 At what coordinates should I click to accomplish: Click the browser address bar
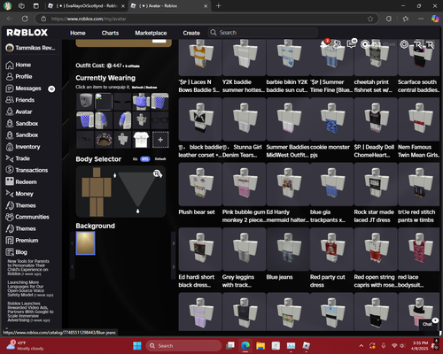(x=206, y=19)
